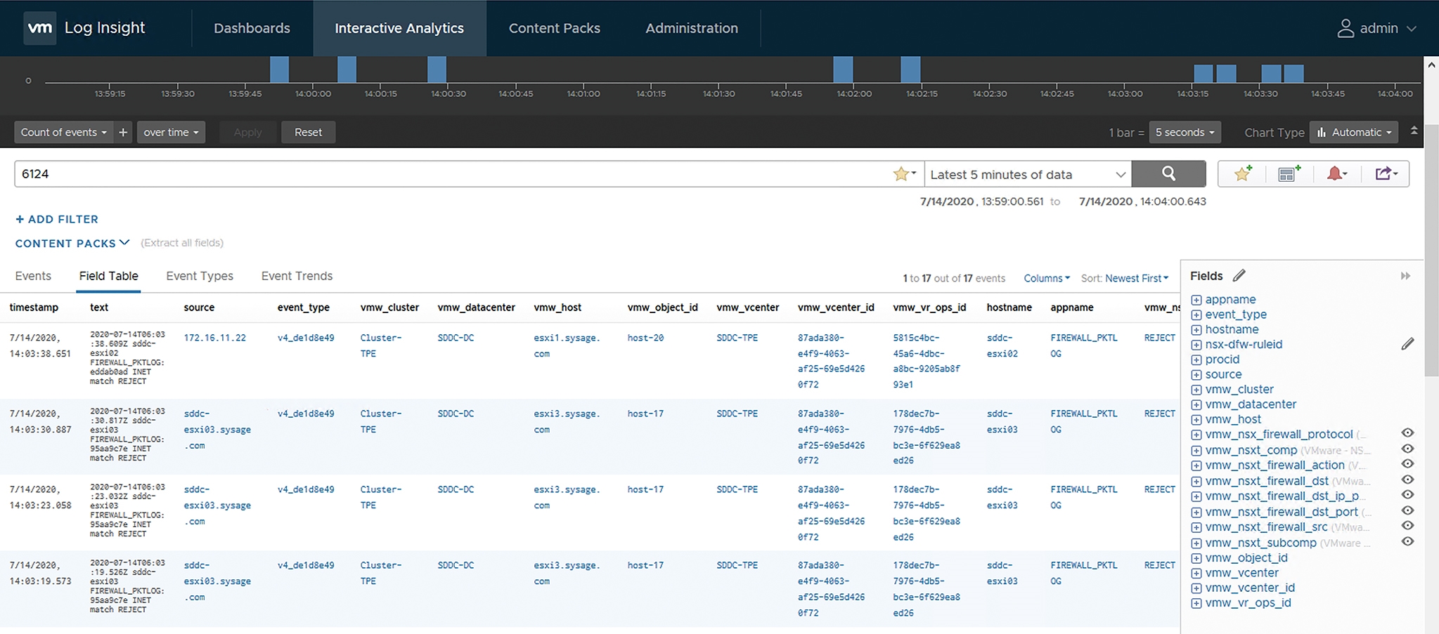Screen dimensions: 1439x634
Task: Click plus icon beside appname field
Action: click(x=1196, y=300)
